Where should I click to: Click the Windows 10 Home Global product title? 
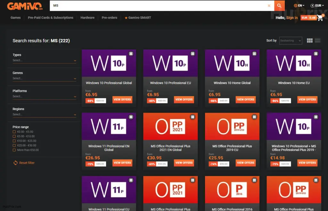click(x=232, y=83)
